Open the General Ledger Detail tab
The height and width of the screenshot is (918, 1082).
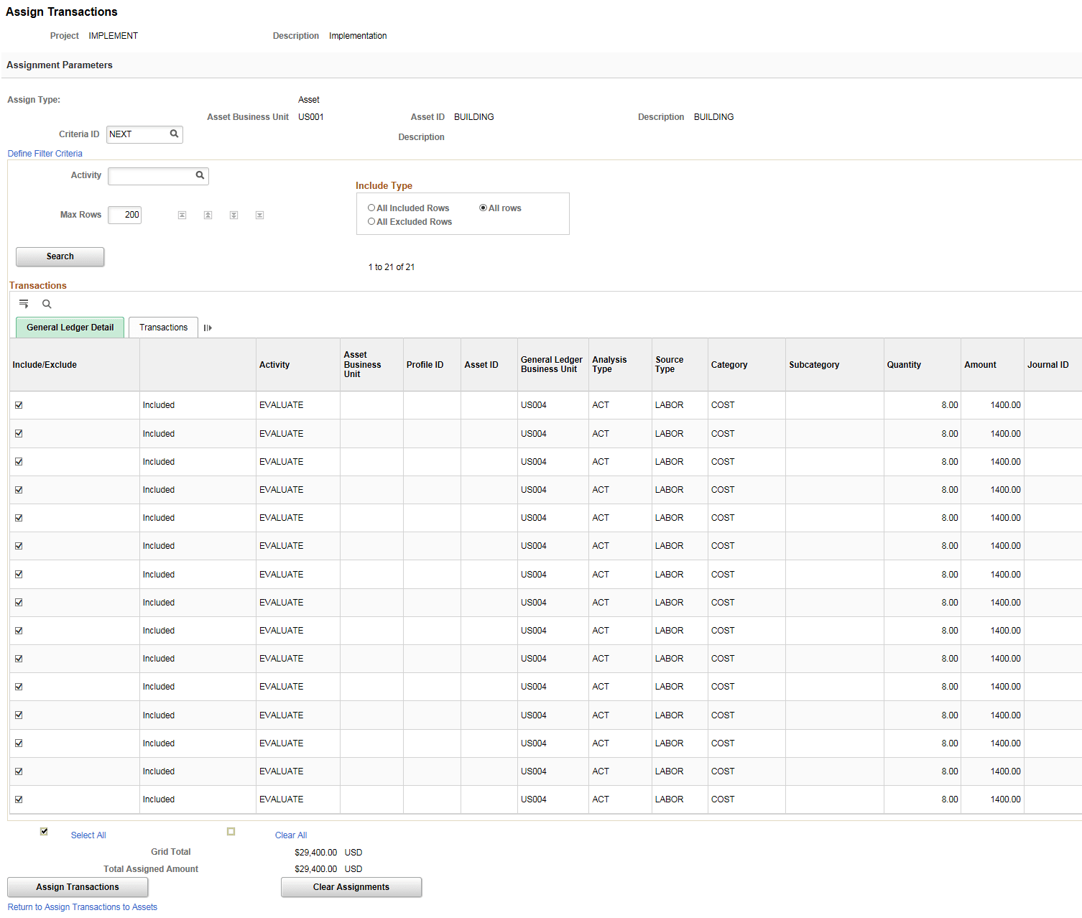point(70,327)
